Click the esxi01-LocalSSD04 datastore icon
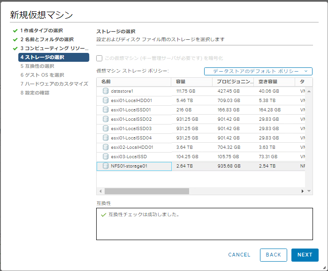 point(106,138)
